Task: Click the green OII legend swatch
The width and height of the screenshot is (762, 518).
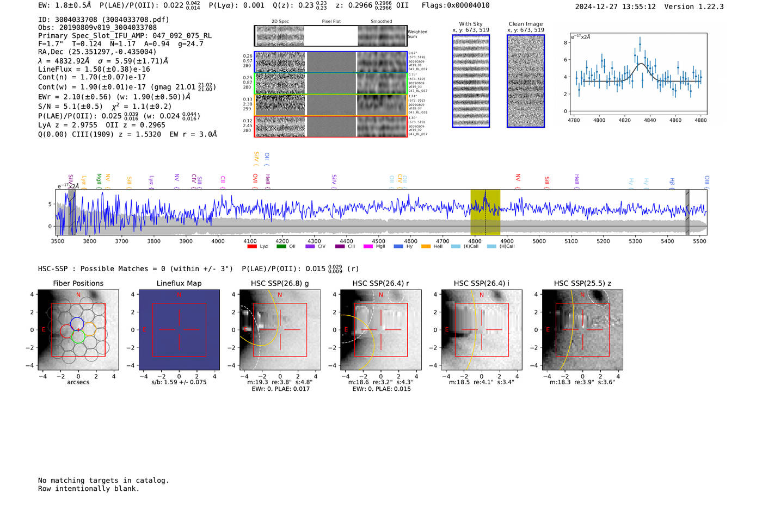Action: pyautogui.click(x=281, y=247)
